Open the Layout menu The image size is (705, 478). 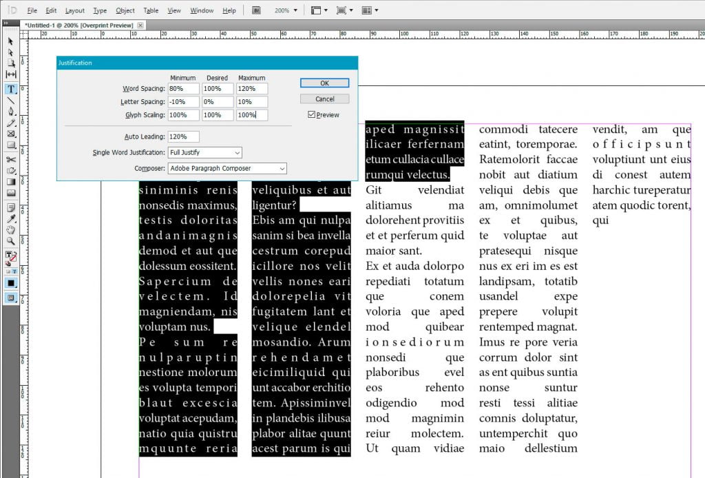coord(74,10)
